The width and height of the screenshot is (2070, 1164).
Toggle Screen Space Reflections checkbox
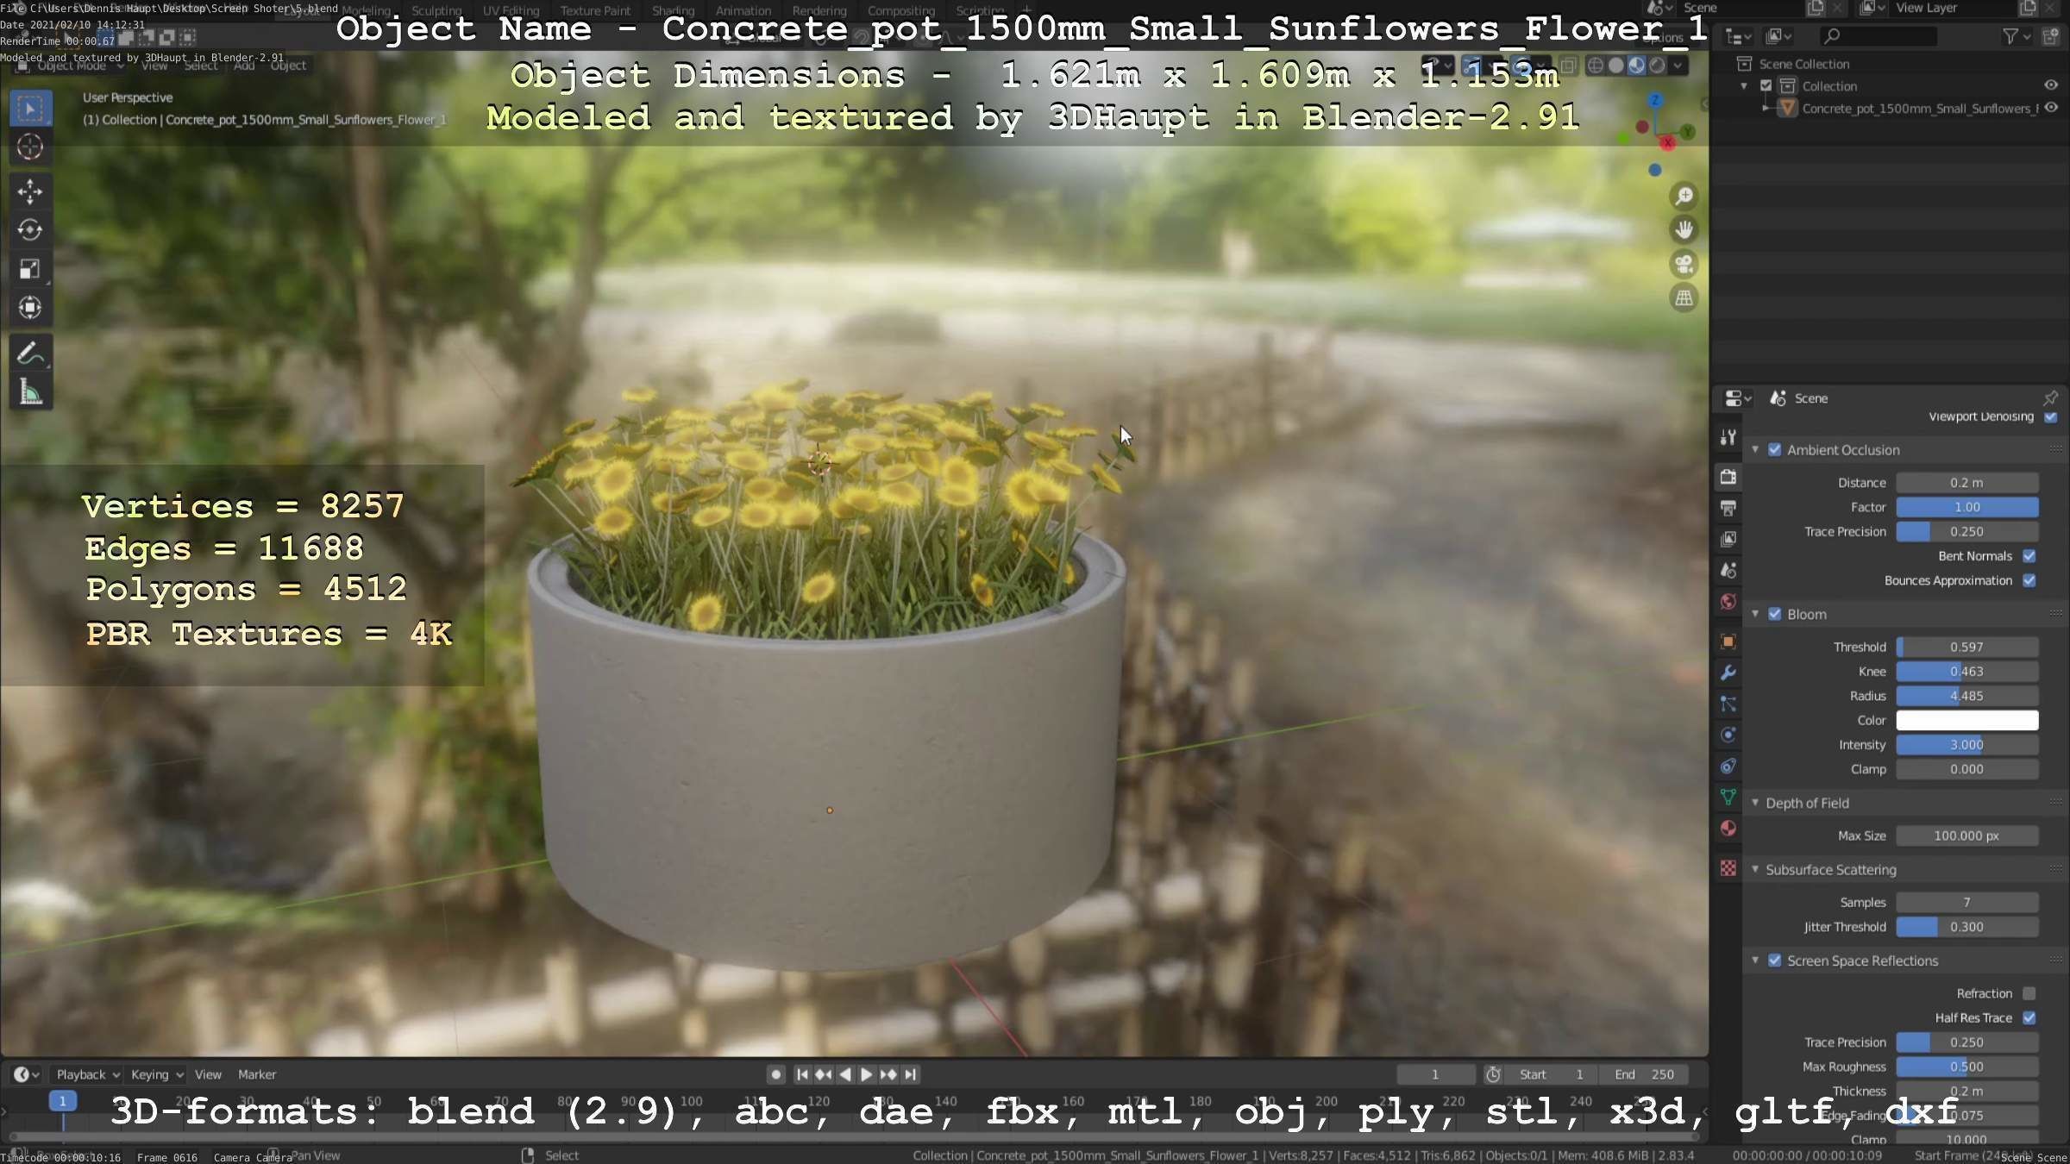coord(1774,961)
